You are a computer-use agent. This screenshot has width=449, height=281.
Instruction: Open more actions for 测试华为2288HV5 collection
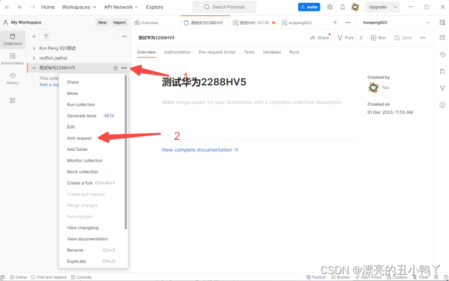(124, 68)
